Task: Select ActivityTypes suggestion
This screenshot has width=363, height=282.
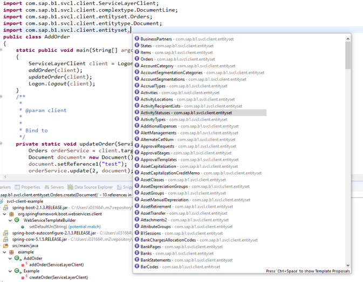Action: (x=181, y=119)
